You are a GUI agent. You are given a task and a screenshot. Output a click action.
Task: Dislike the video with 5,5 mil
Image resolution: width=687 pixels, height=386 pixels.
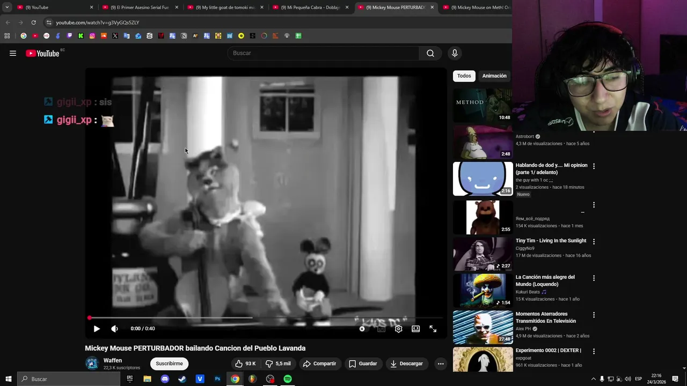click(x=279, y=363)
